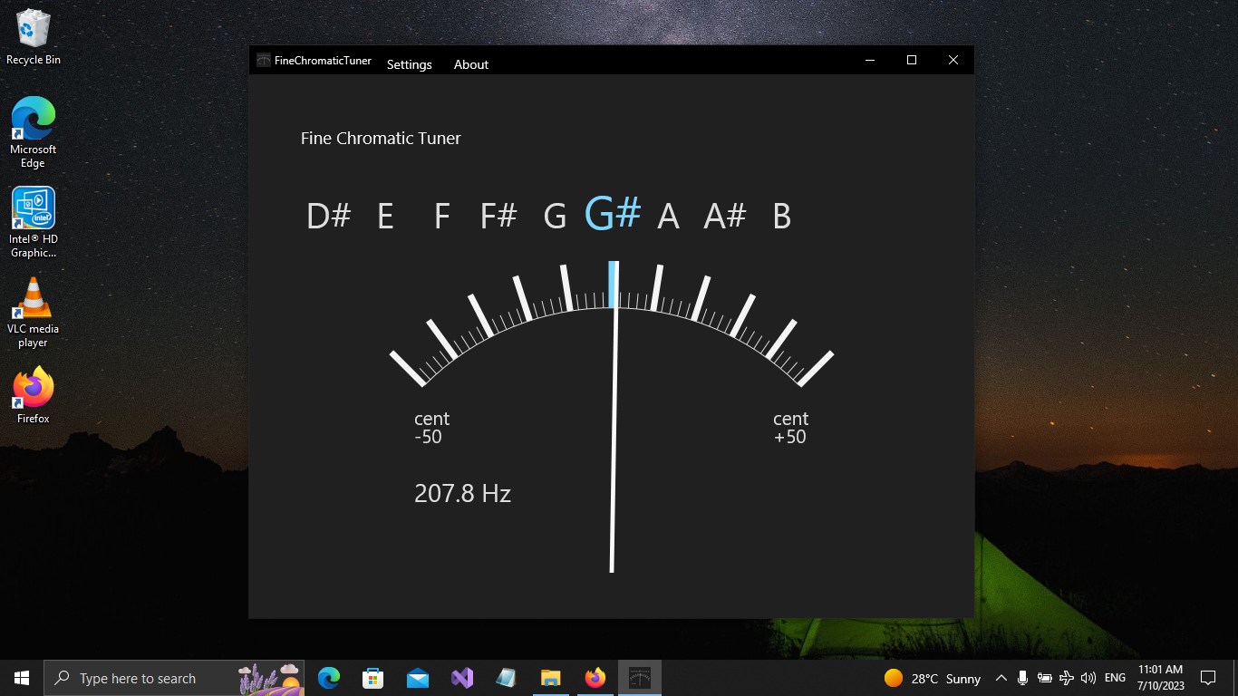Open the Settings menu
The width and height of the screenshot is (1238, 696).
coord(409,64)
